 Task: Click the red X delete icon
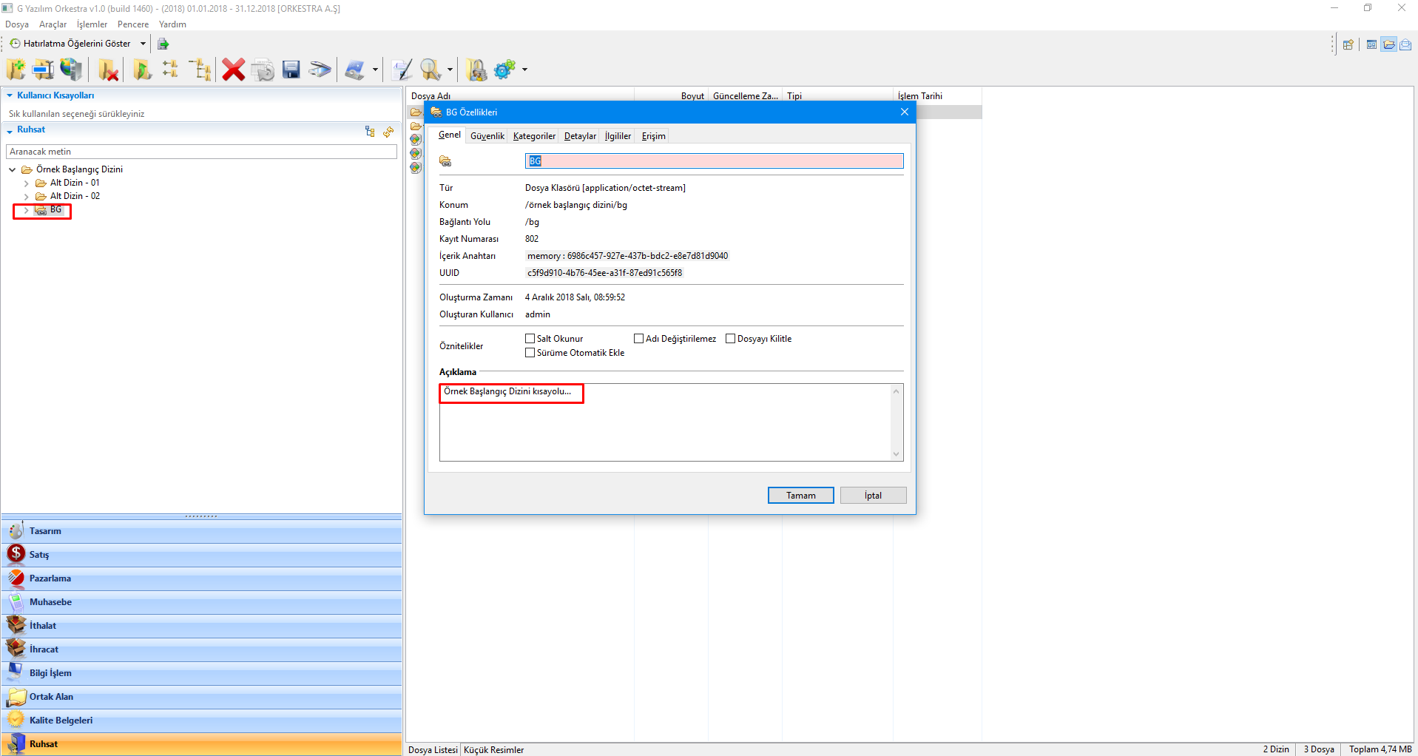233,70
